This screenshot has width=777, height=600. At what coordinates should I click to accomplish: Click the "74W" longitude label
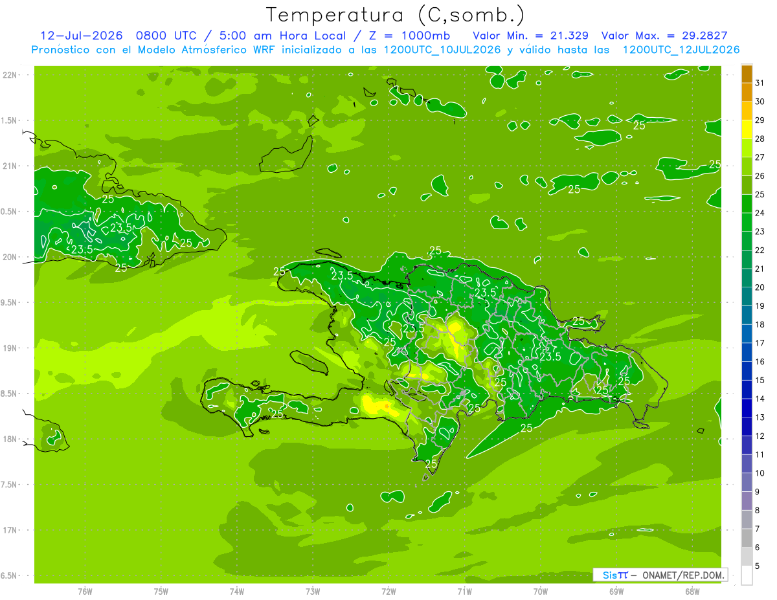pyautogui.click(x=237, y=591)
